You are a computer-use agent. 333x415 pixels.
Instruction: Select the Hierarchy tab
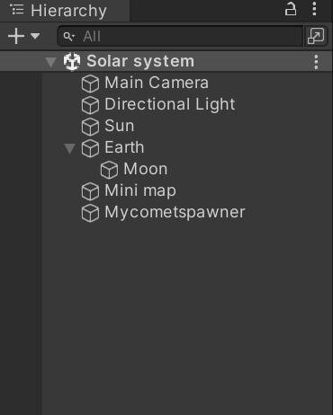(65, 11)
